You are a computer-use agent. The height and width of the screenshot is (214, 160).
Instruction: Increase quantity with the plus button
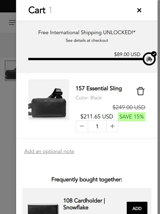pyautogui.click(x=112, y=126)
